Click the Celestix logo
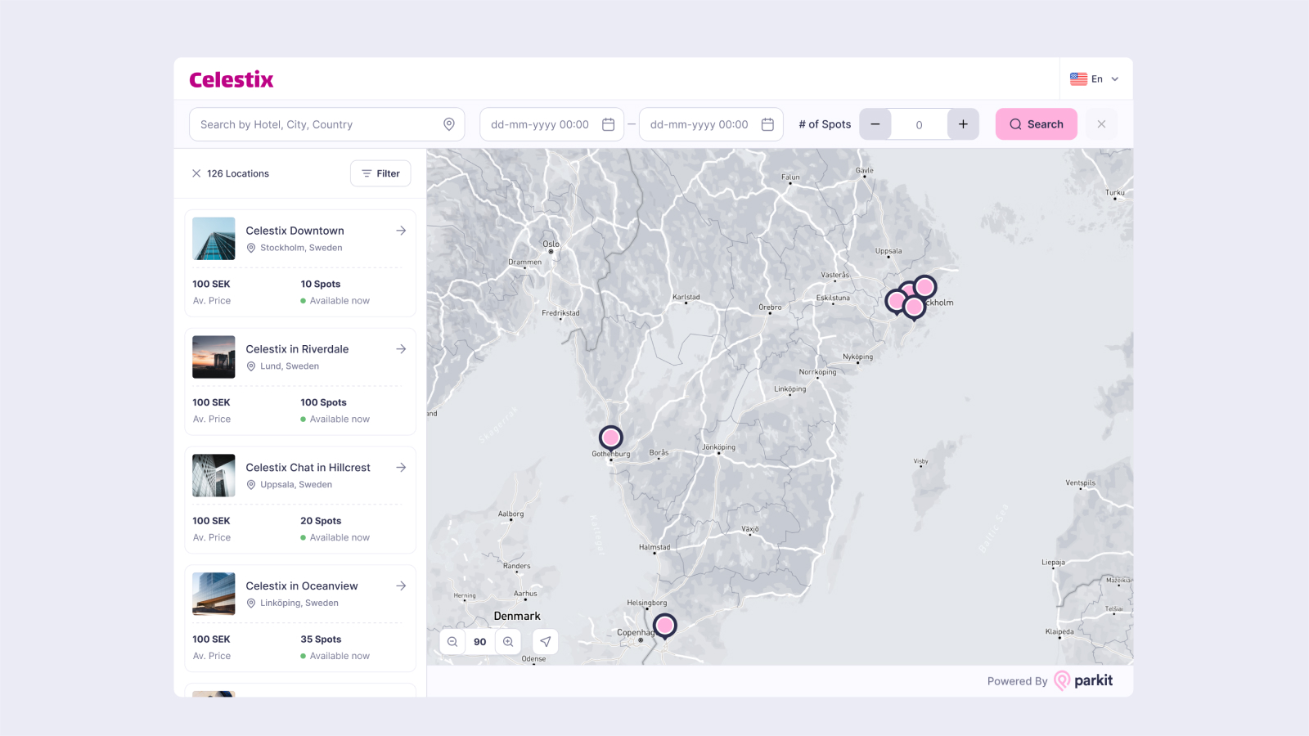 (x=232, y=79)
